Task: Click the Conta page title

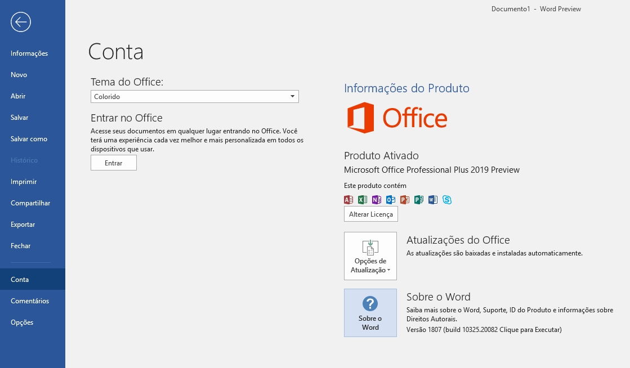Action: [x=116, y=52]
